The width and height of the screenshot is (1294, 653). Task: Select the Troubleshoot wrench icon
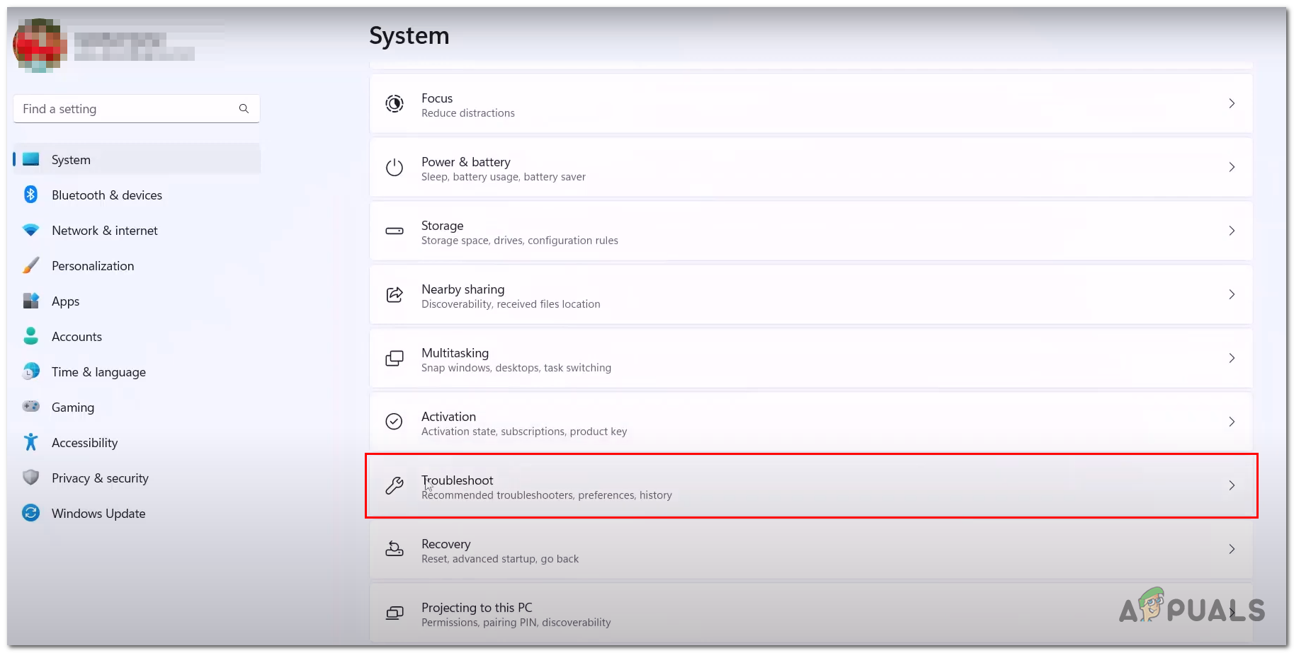pos(395,486)
